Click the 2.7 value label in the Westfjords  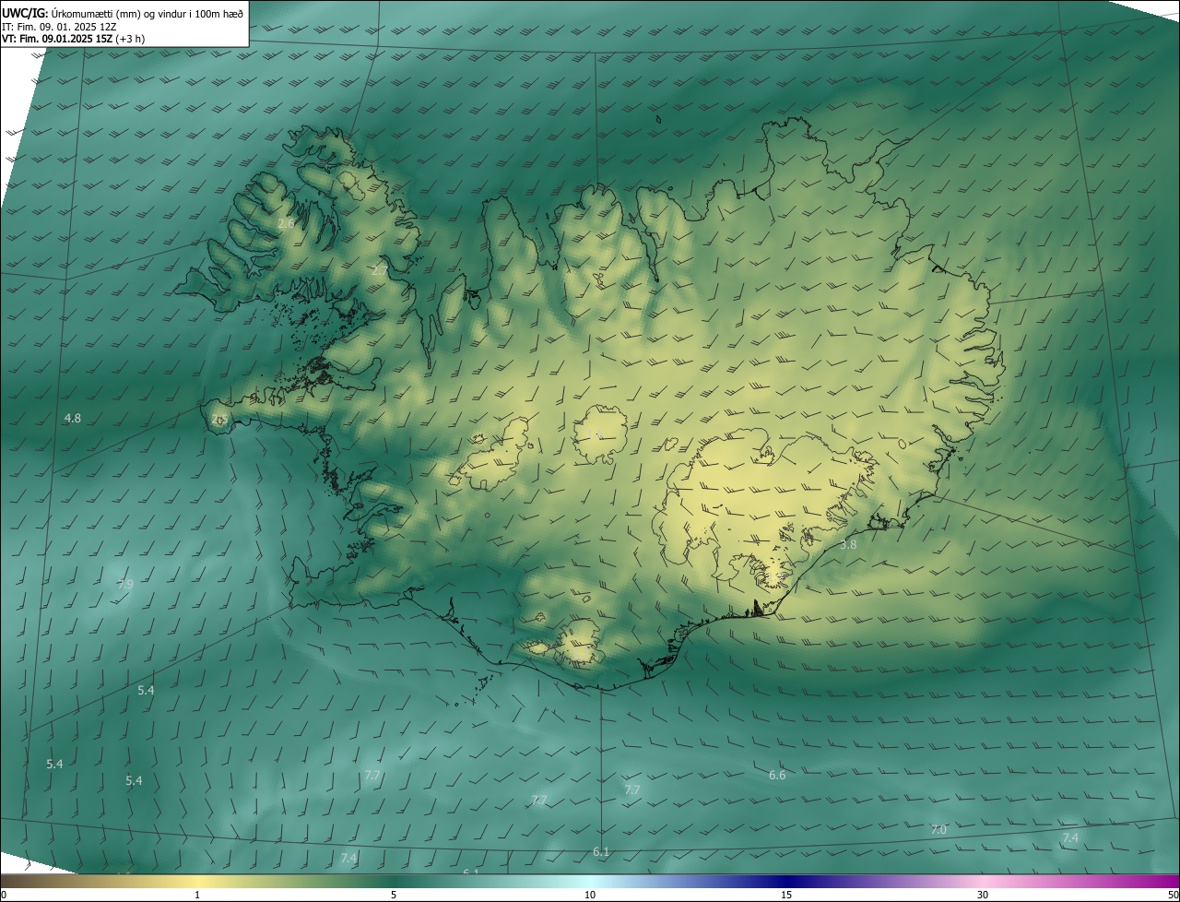tap(379, 271)
